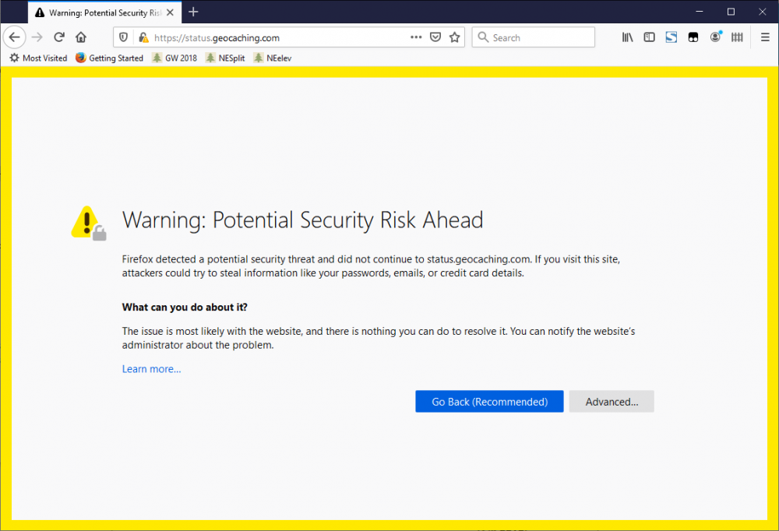The width and height of the screenshot is (779, 531).
Task: Open the NESplit bookmark
Action: (x=226, y=58)
